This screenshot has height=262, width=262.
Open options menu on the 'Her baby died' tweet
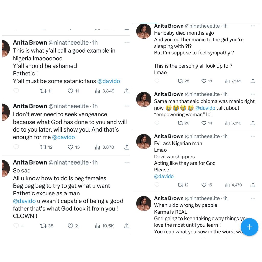(x=253, y=26)
